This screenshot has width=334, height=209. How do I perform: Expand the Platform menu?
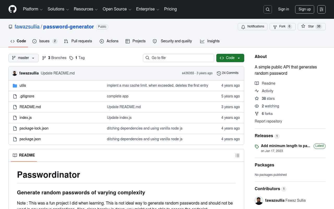[33, 9]
